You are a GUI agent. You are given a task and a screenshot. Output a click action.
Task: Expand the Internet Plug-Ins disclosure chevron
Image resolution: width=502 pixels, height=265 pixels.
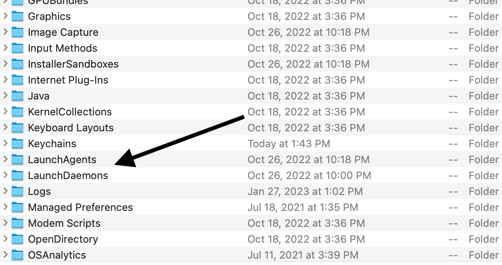[5, 80]
